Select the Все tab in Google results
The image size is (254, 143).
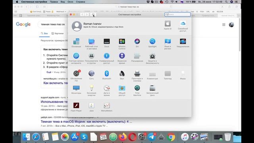click(44, 33)
